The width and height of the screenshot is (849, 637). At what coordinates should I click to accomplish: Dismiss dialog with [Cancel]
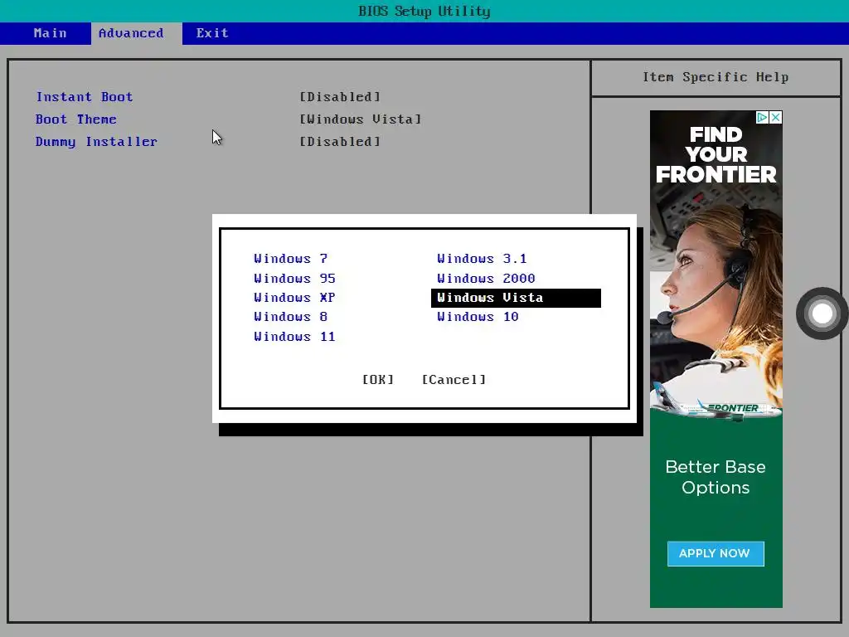[x=454, y=380]
